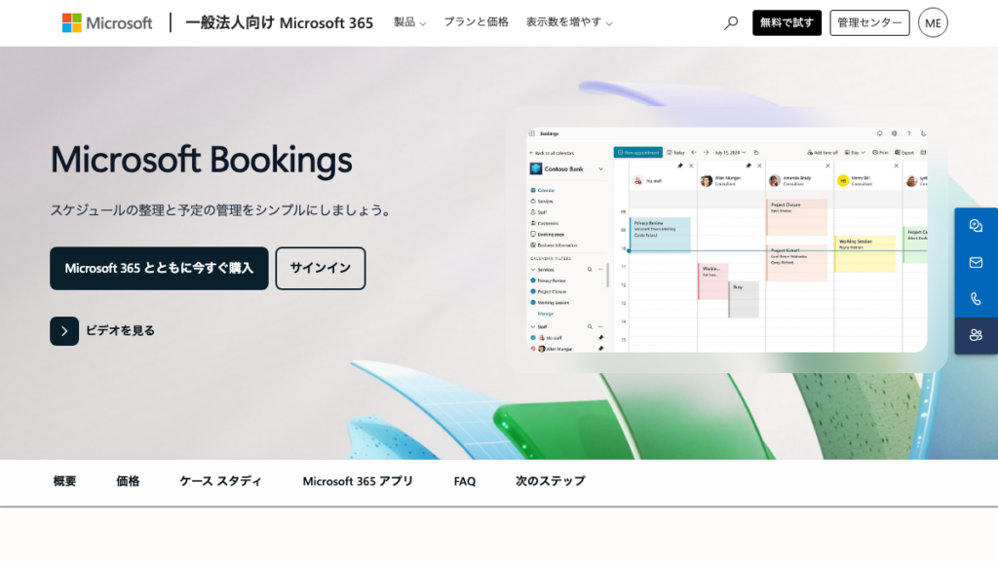Open the search magnifier icon
Image resolution: width=998 pixels, height=561 pixels.
click(731, 23)
